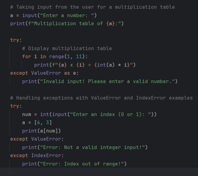Click the string "Enter a number: "
Viewport: 198px width, 176px height.
point(67,16)
